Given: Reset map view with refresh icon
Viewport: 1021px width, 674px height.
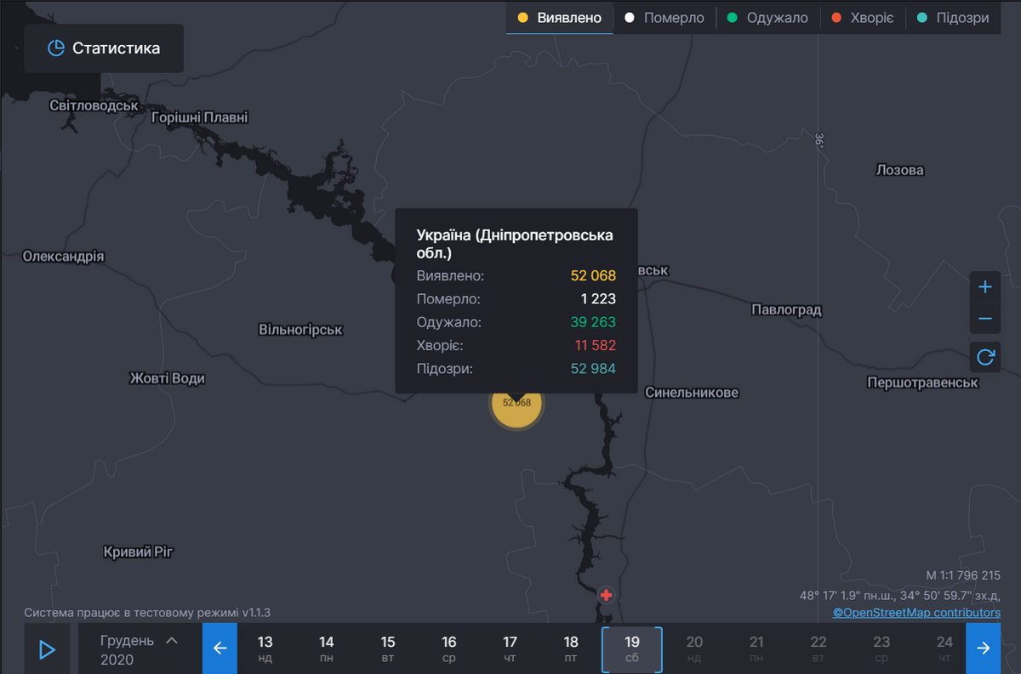Looking at the screenshot, I should point(984,357).
